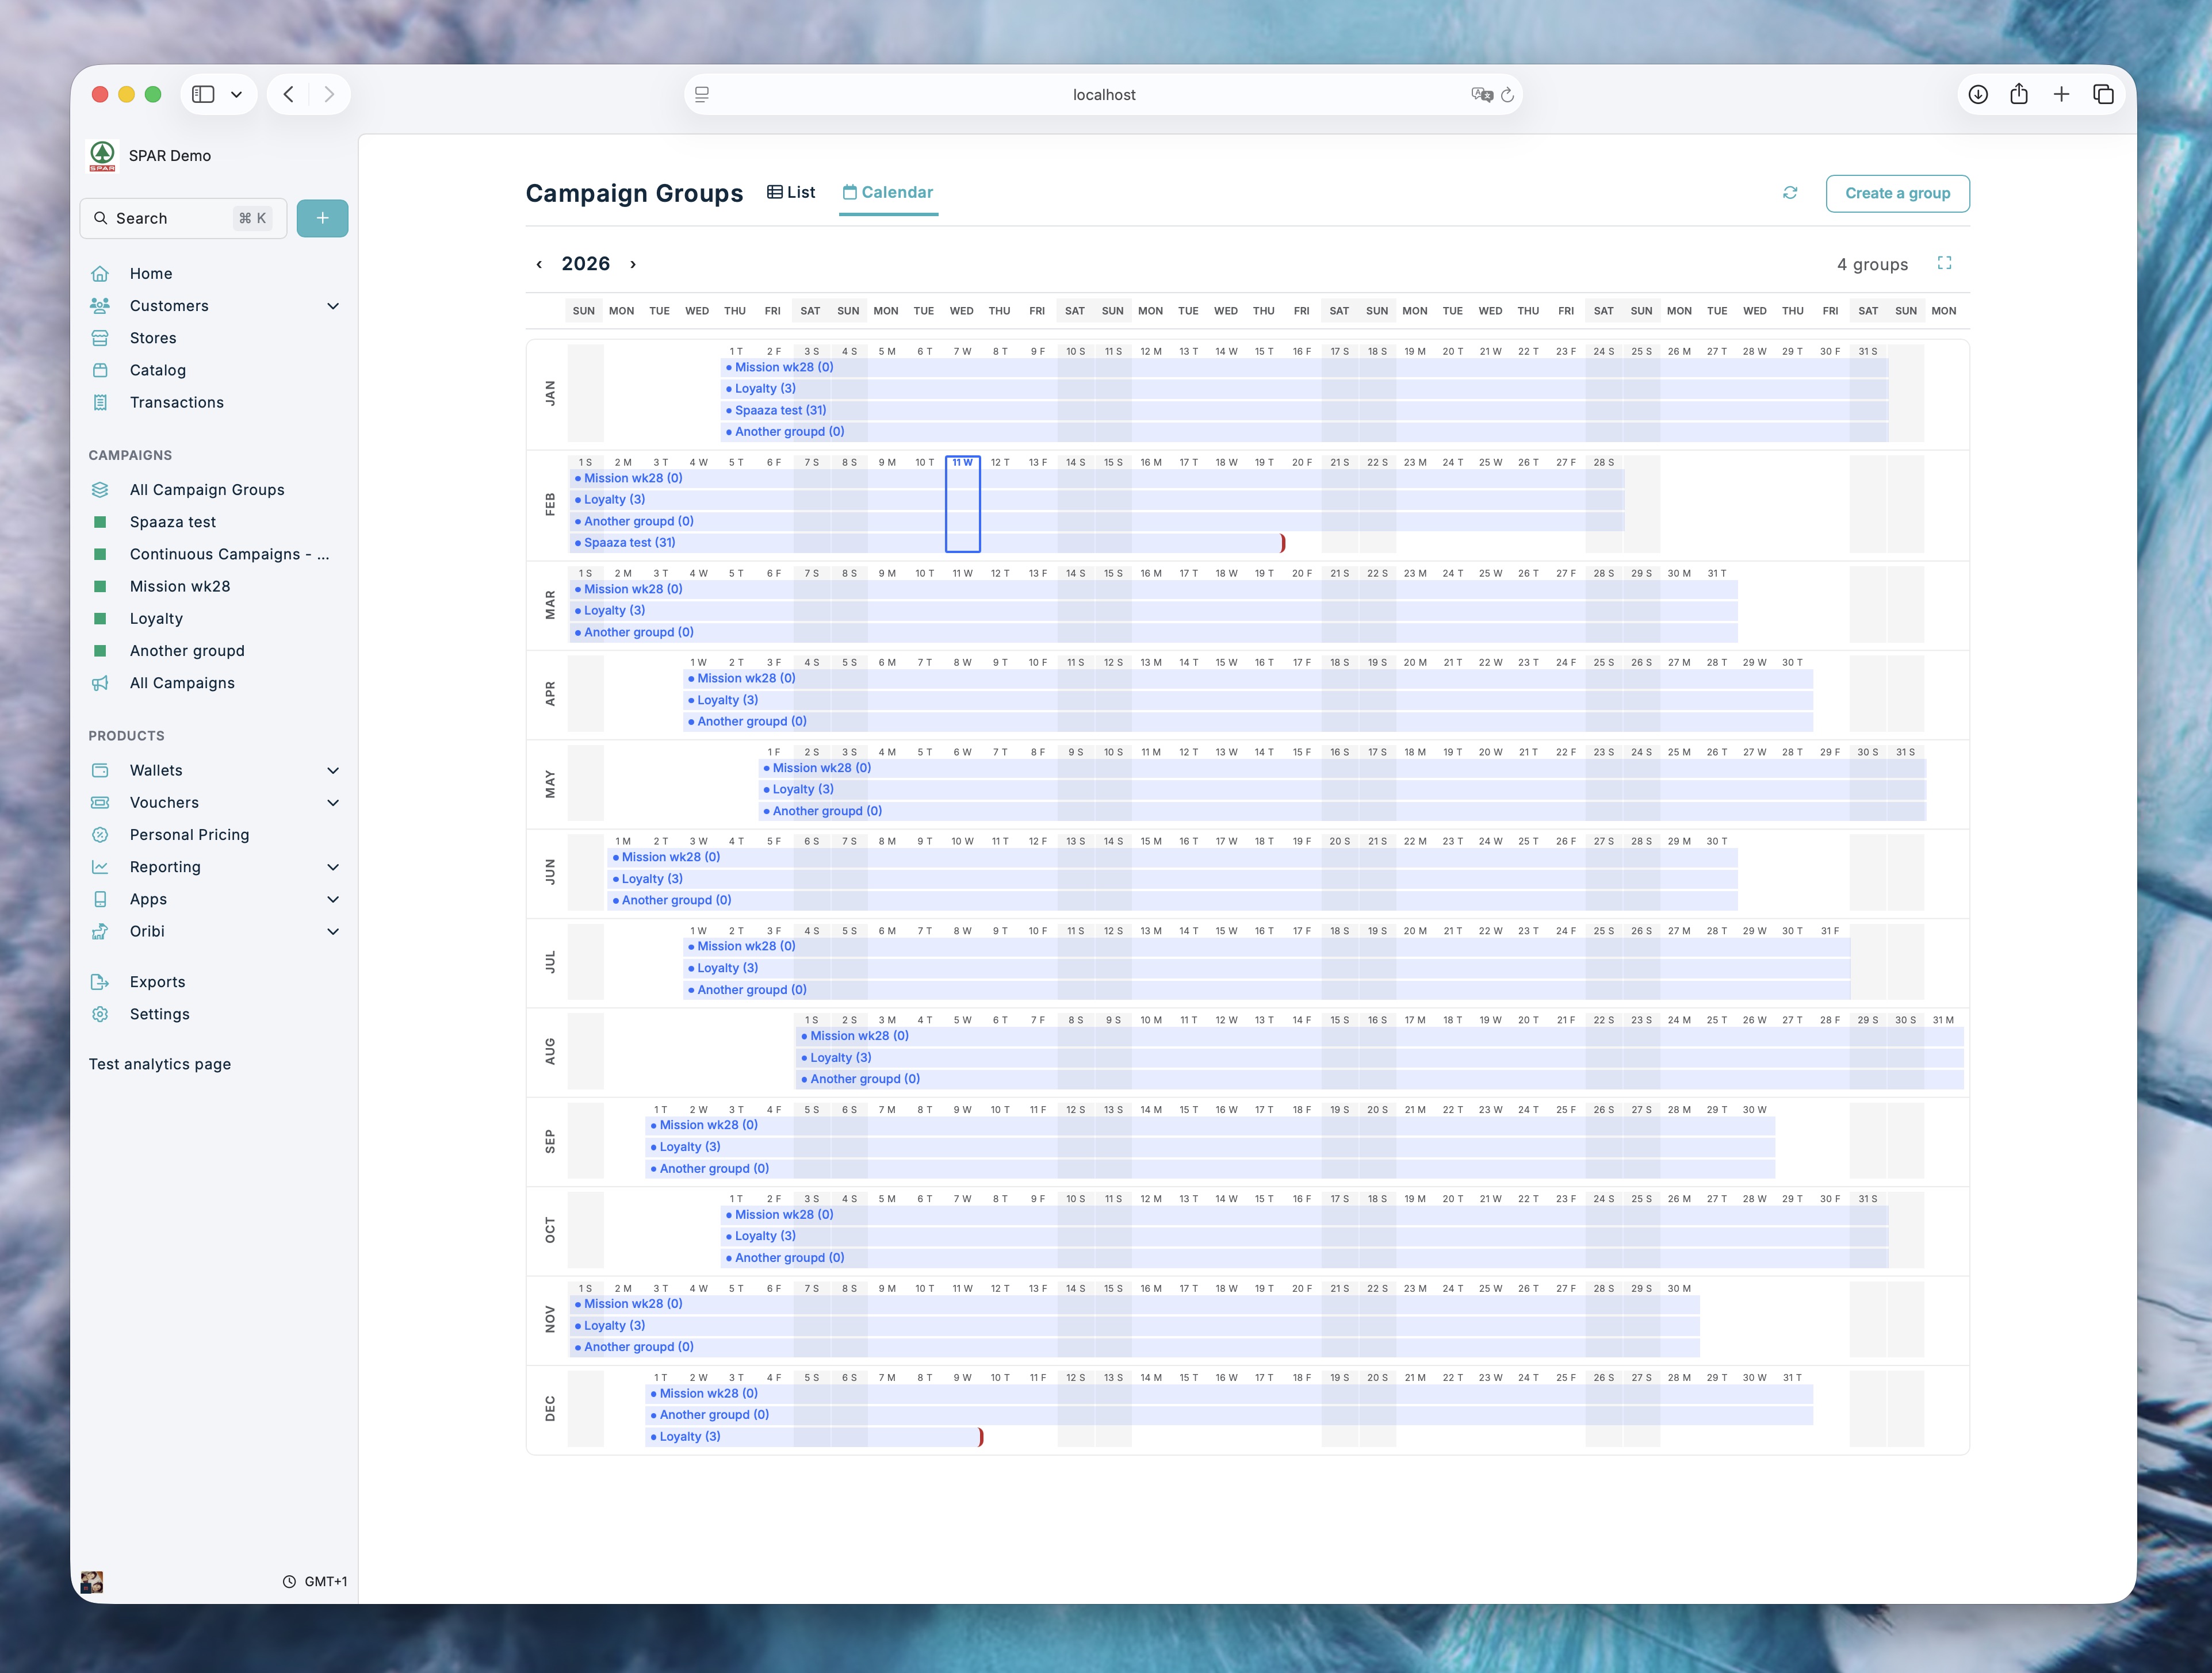Click the SPAR Demo logo

click(x=104, y=156)
